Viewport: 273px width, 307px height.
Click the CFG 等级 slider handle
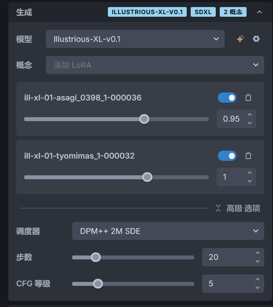coord(98,284)
